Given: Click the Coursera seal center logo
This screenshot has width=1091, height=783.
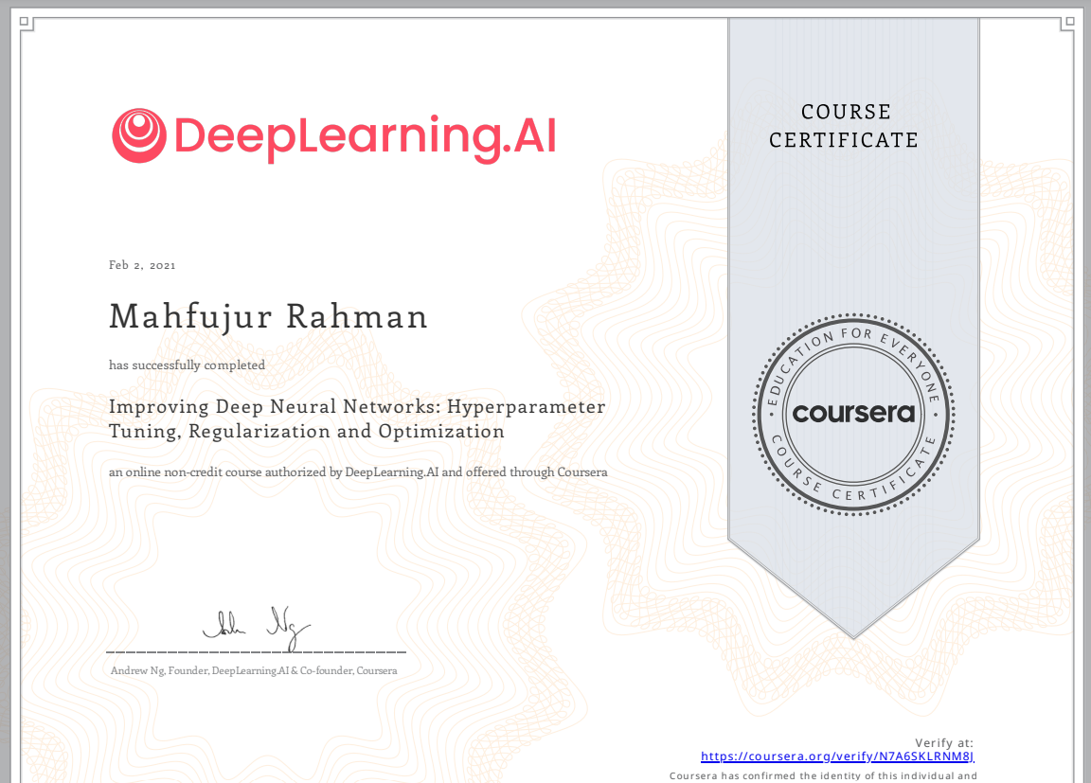Looking at the screenshot, I should tap(853, 413).
